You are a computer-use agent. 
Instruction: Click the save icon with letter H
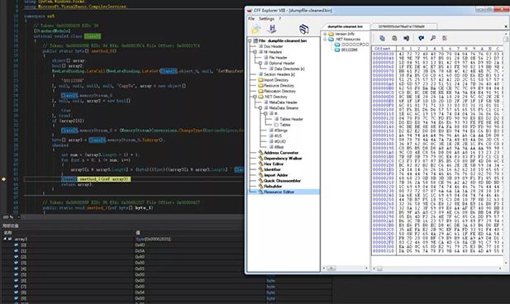click(272, 29)
